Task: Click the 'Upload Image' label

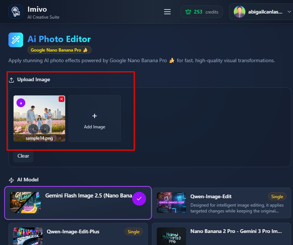Action: (x=34, y=79)
